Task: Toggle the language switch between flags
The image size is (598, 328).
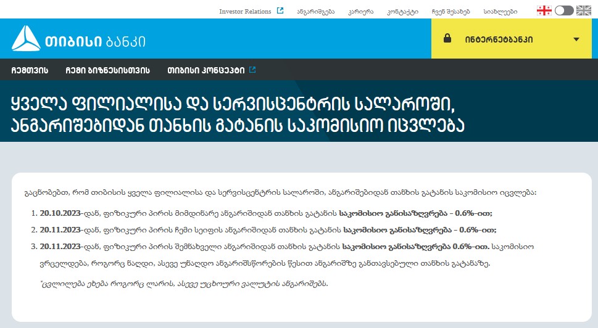Action: pyautogui.click(x=564, y=10)
